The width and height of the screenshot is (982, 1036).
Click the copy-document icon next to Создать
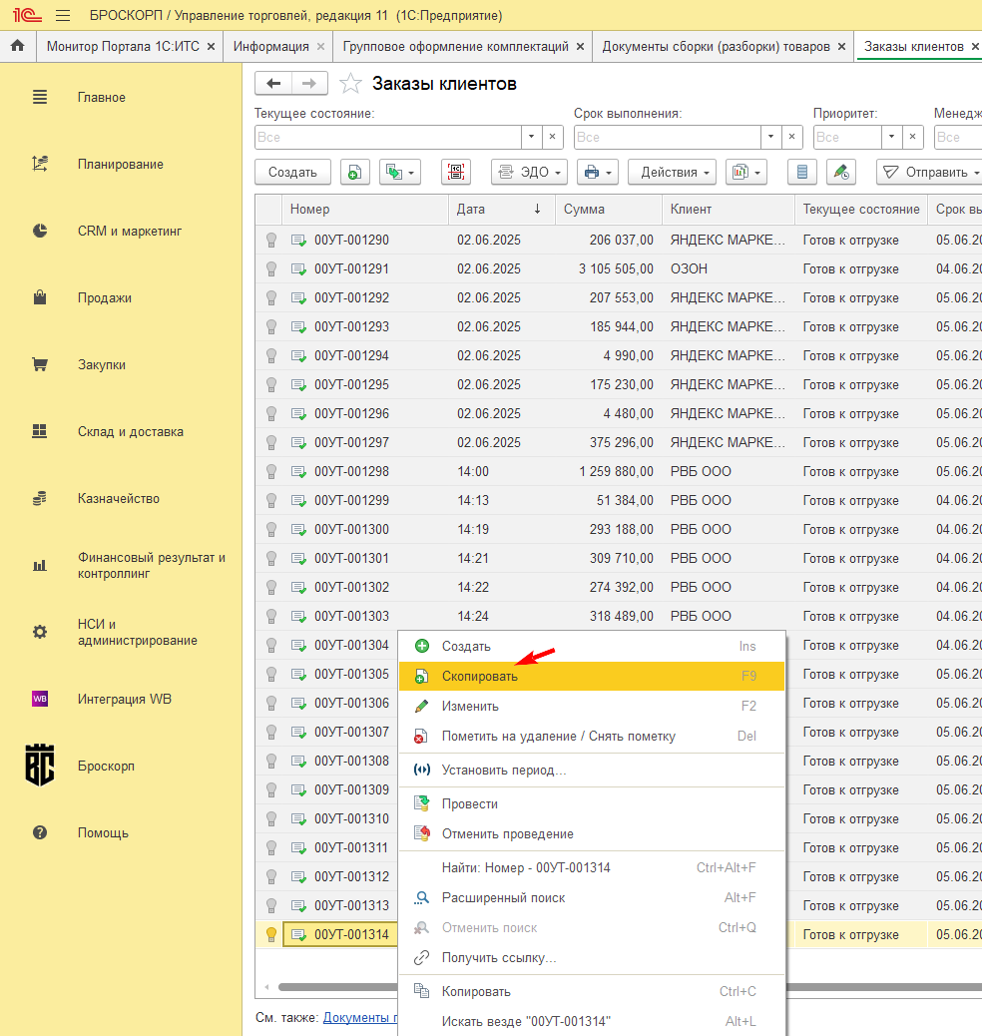click(355, 172)
